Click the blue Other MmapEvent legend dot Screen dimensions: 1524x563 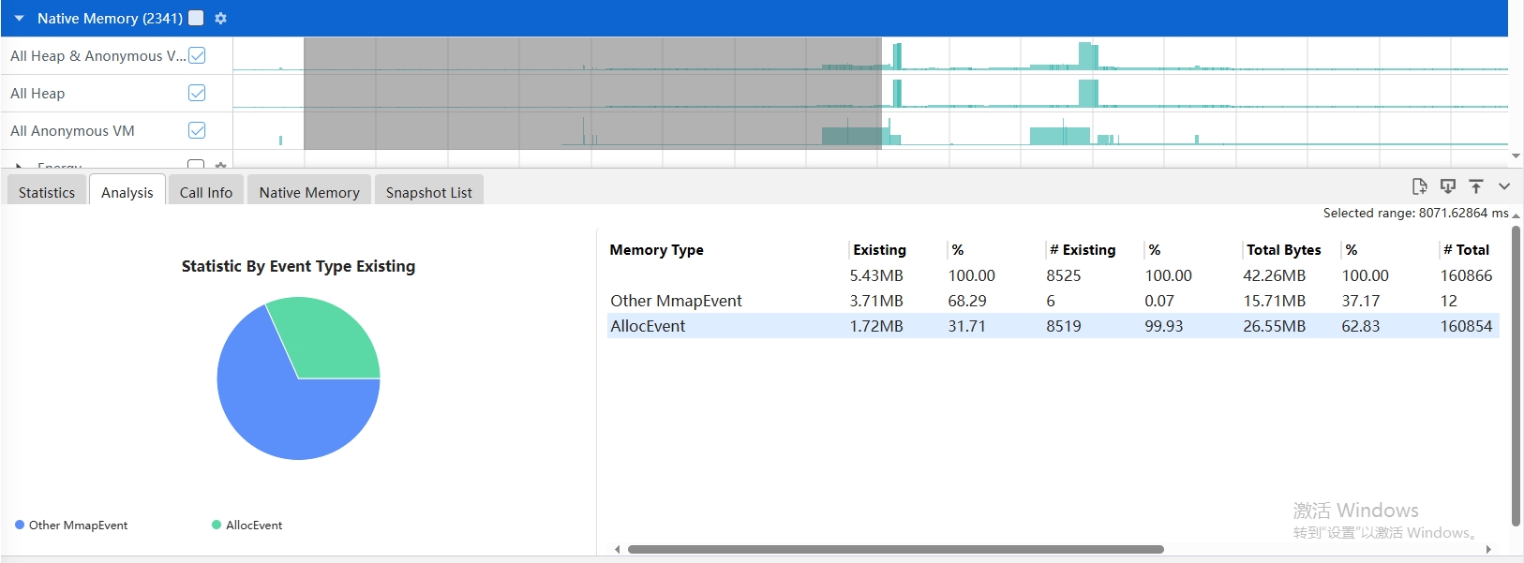tap(20, 526)
